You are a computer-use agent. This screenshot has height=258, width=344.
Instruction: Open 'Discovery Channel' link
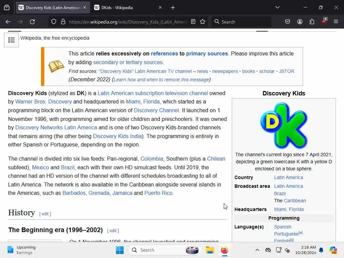[x=157, y=110]
